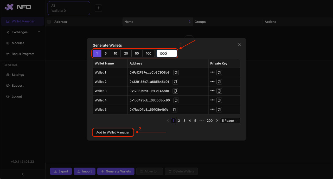Select the All wallets group tab

69,8
